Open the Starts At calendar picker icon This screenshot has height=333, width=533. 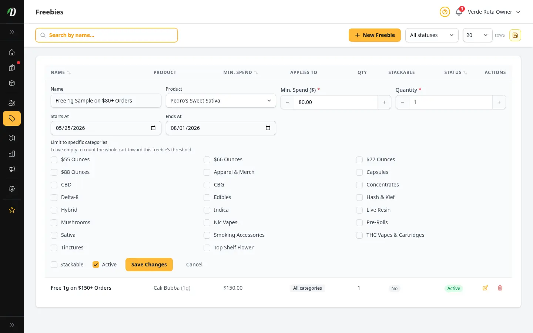pyautogui.click(x=153, y=128)
